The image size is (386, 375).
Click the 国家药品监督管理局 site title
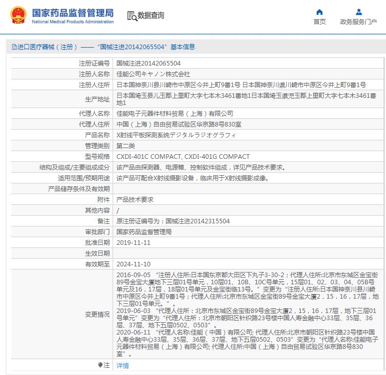[73, 13]
